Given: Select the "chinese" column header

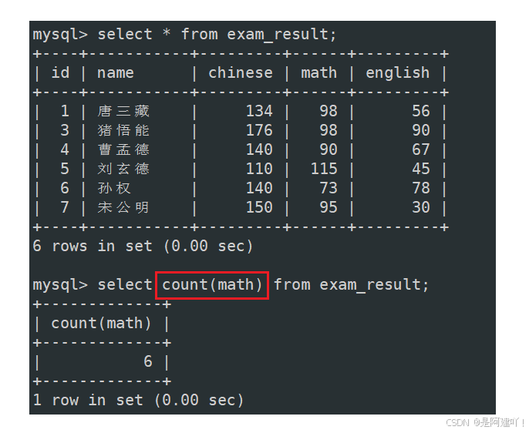Looking at the screenshot, I should click(x=241, y=72).
